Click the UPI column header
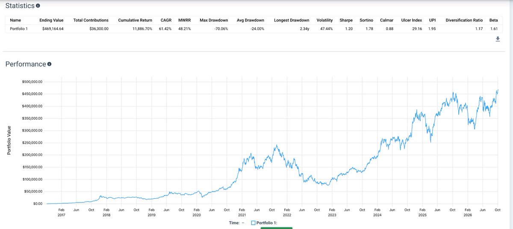This screenshot has width=513, height=229. [x=432, y=20]
